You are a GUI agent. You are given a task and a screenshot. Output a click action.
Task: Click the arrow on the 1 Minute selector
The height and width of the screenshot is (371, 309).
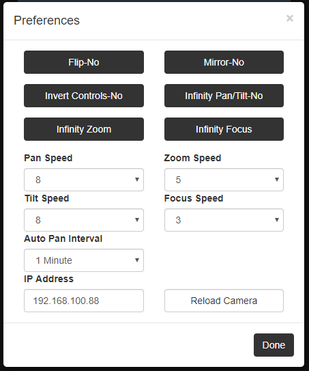pos(137,260)
